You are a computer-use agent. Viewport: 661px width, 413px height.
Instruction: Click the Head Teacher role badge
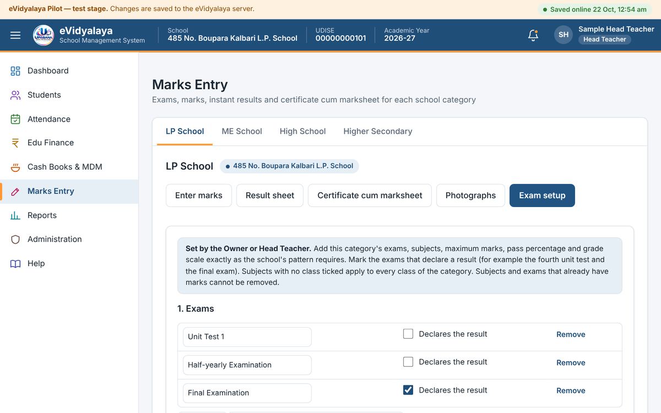(605, 40)
